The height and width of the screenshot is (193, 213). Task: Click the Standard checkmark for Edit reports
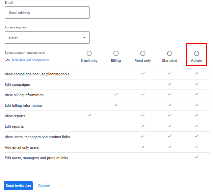pos(169,126)
